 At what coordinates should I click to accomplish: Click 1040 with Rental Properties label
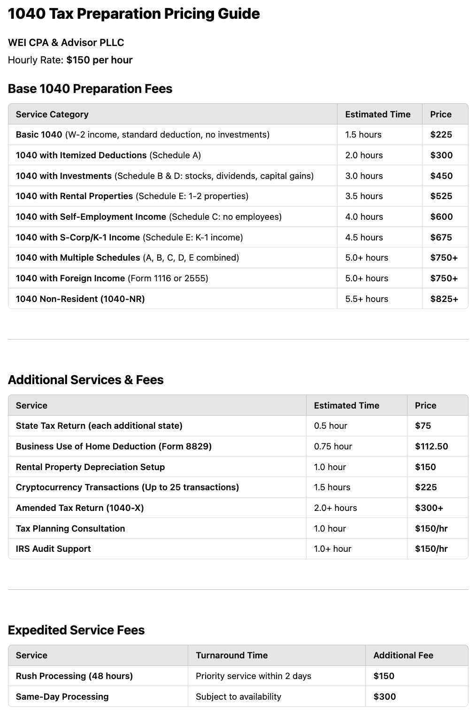pyautogui.click(x=74, y=196)
